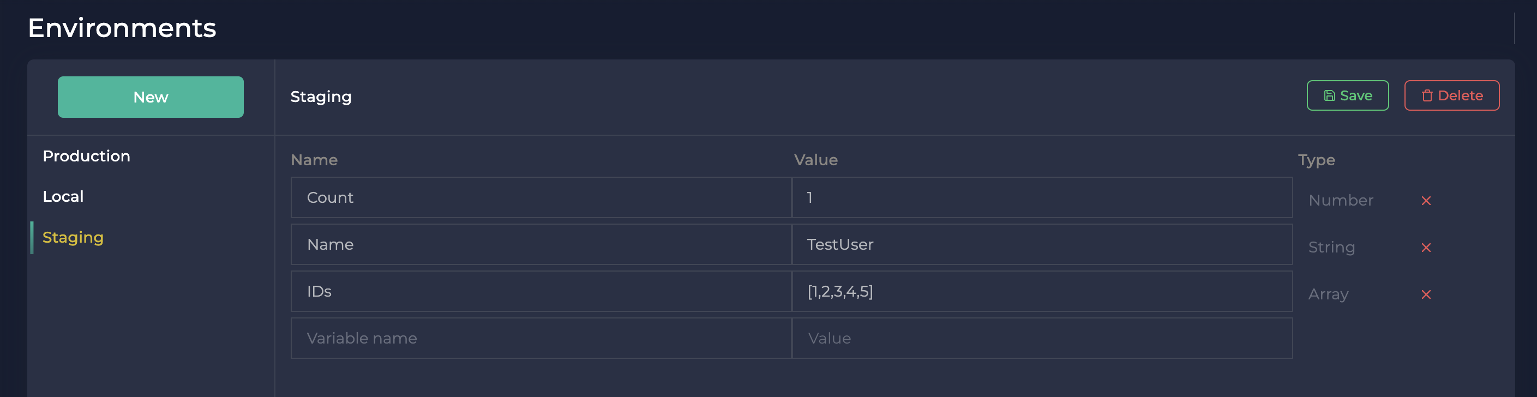Viewport: 1537px width, 397px height.
Task: Click the Count value field containing 1
Action: coord(1042,197)
